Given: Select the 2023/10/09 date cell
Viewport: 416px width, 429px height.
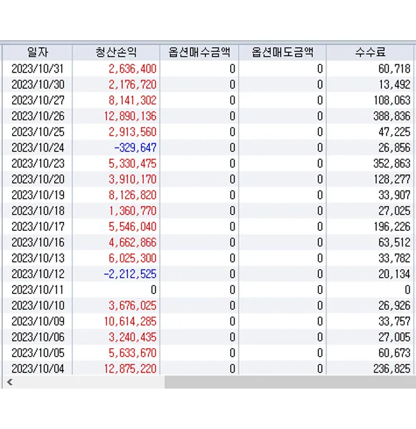Looking at the screenshot, I should click(x=37, y=322).
